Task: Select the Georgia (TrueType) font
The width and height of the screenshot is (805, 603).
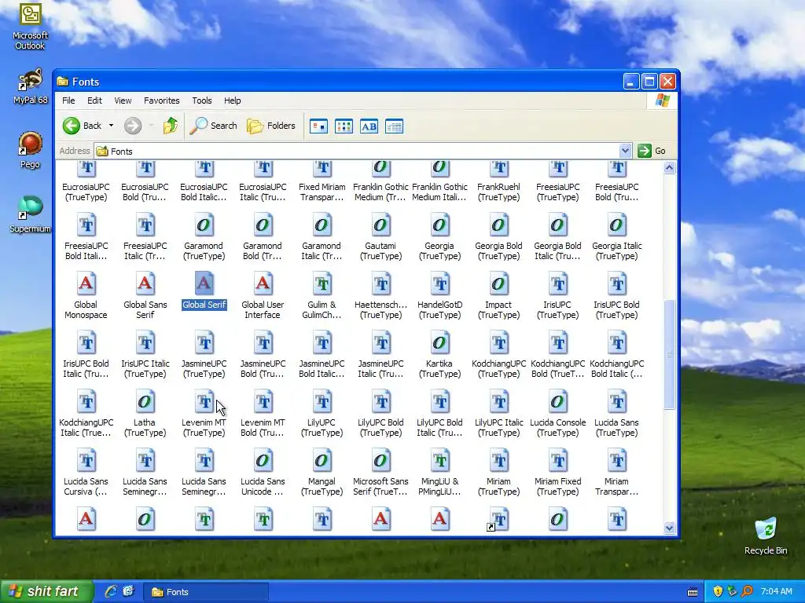Action: click(x=440, y=236)
